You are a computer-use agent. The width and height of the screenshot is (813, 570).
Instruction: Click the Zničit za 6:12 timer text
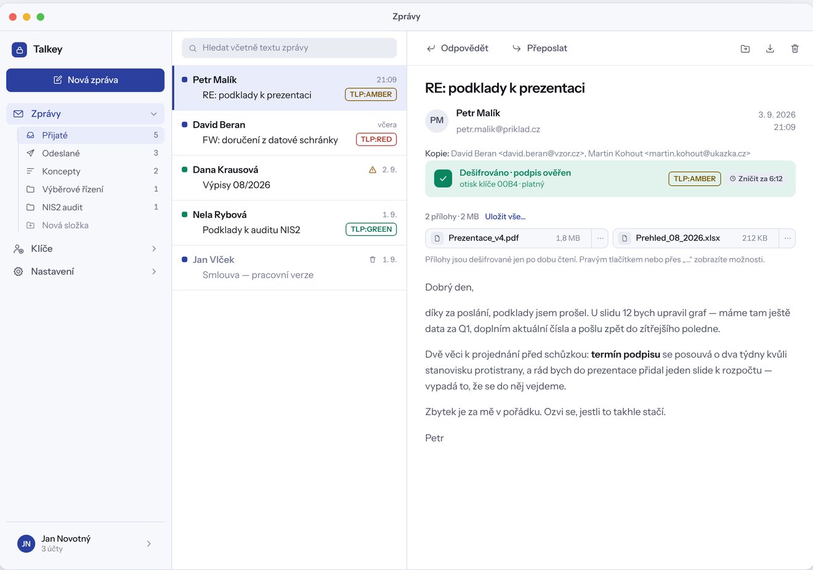coord(761,179)
